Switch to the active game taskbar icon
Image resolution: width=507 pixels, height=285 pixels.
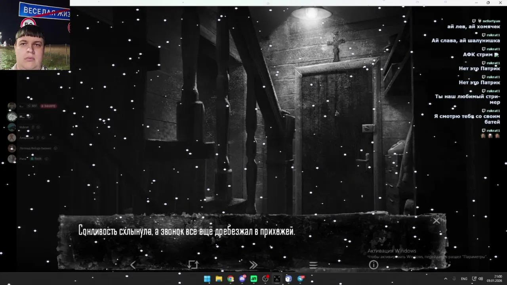coord(277,279)
